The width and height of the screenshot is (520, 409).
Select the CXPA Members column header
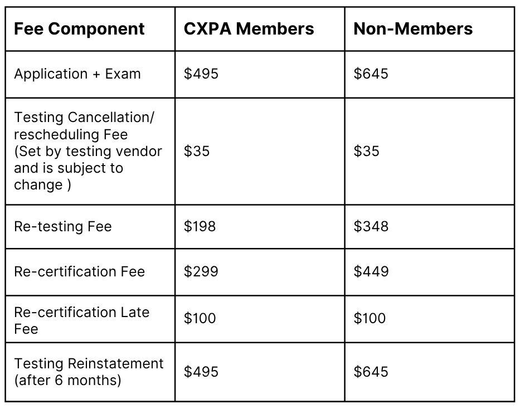(249, 29)
